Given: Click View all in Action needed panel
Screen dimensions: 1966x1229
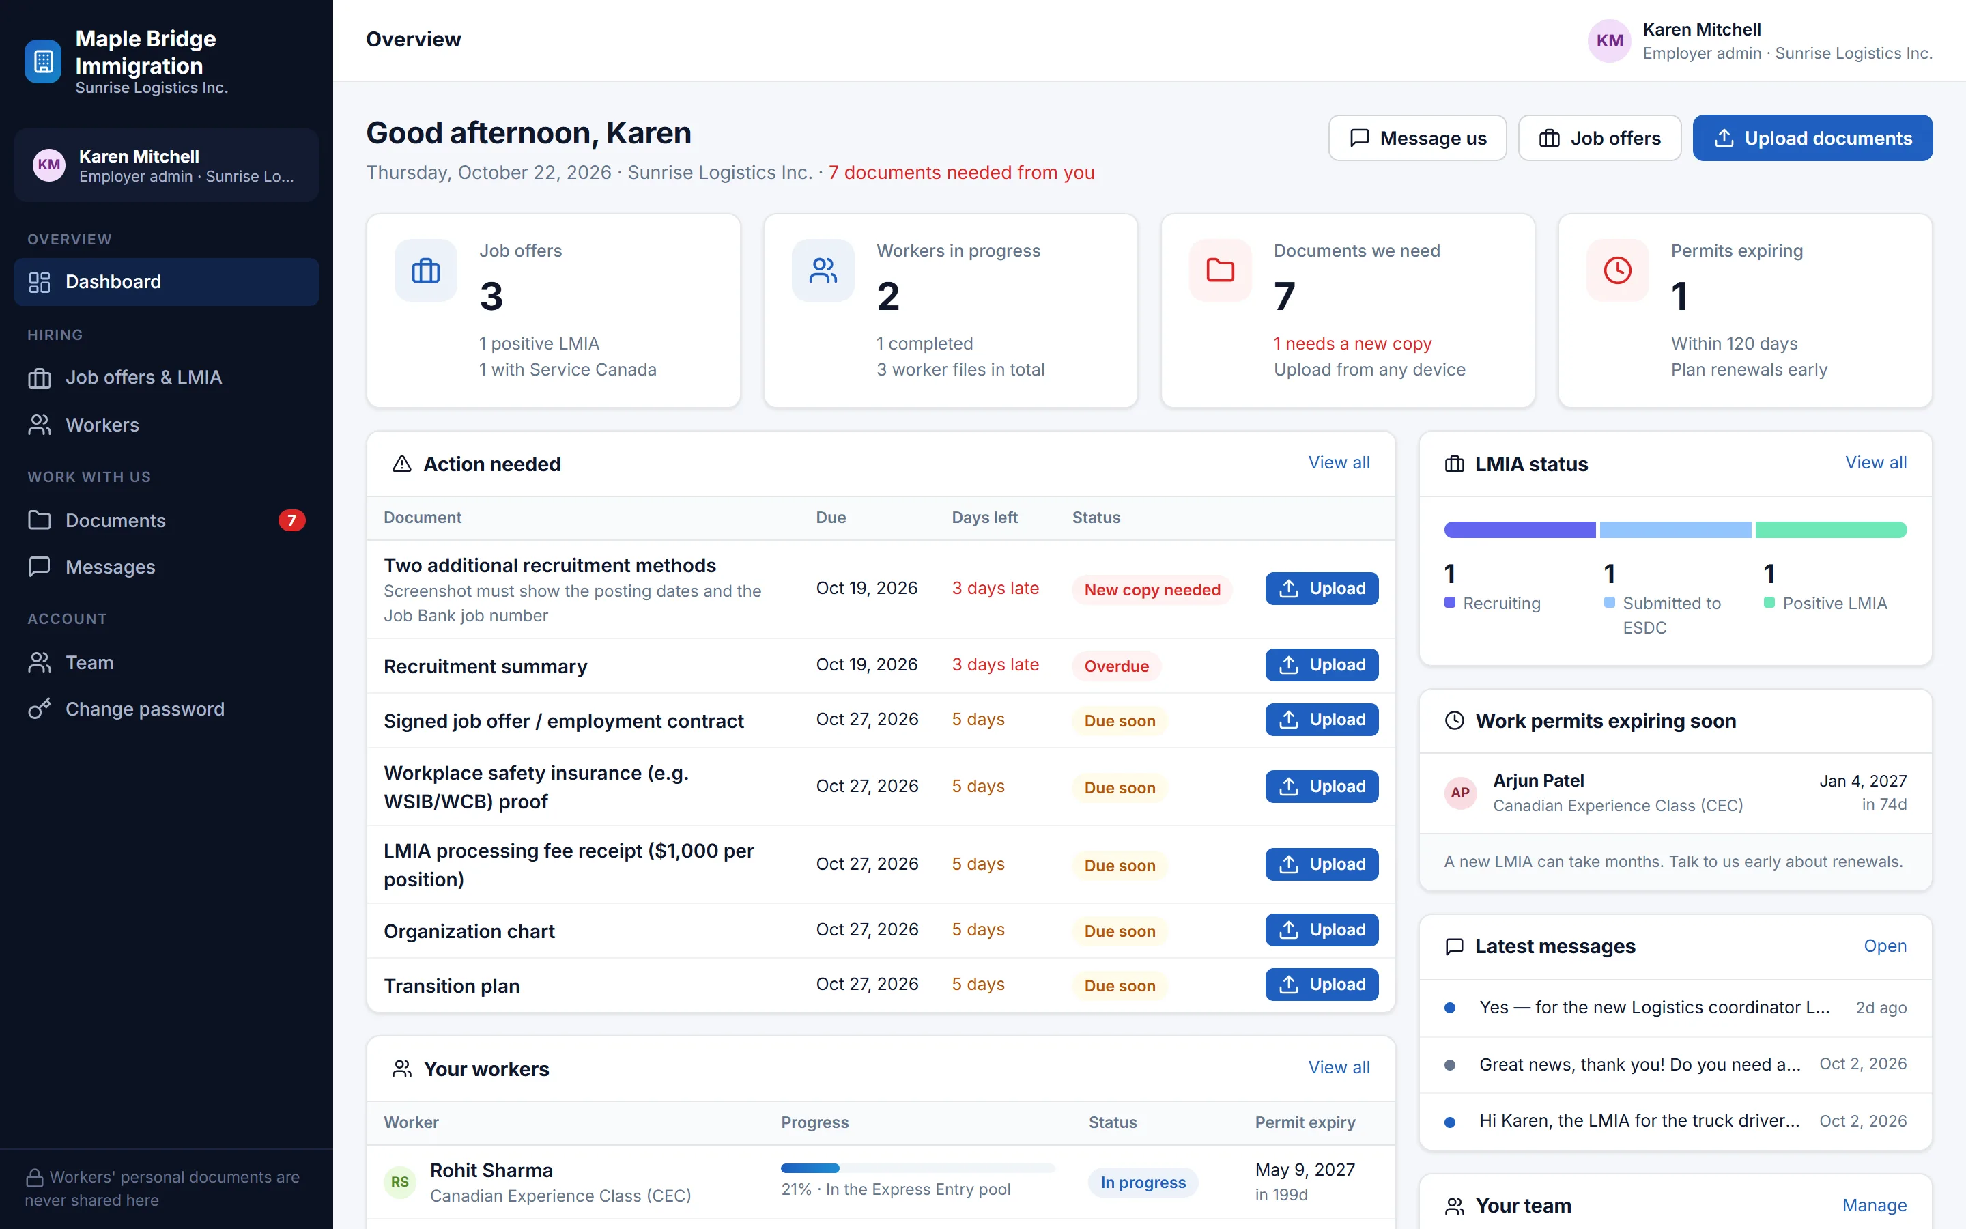Looking at the screenshot, I should [x=1339, y=462].
